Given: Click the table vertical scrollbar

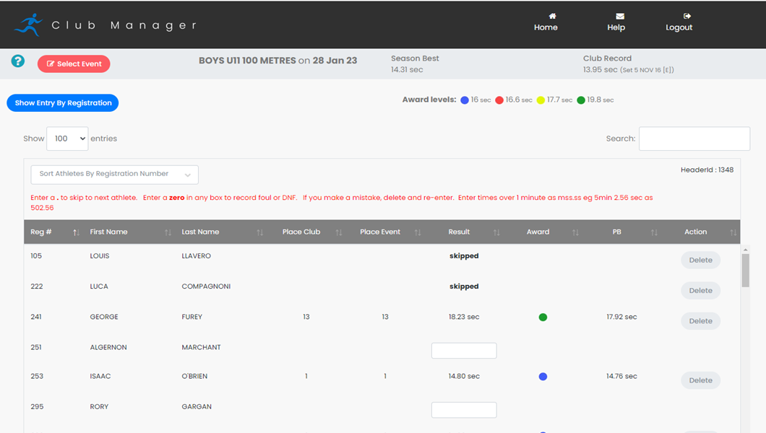Looking at the screenshot, I should point(745,271).
